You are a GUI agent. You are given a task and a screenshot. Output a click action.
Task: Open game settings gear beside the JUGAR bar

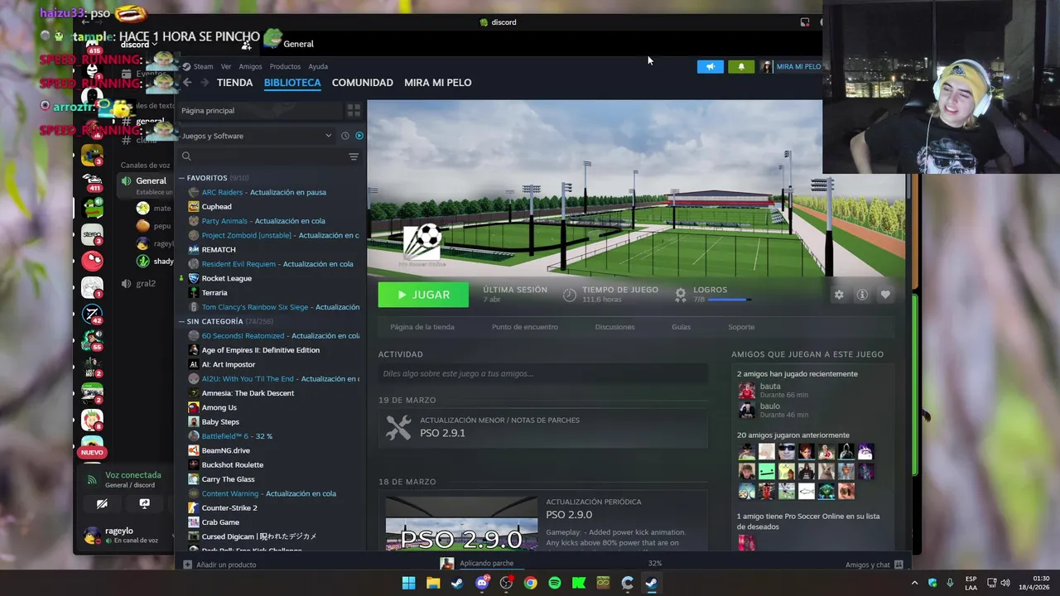point(839,295)
